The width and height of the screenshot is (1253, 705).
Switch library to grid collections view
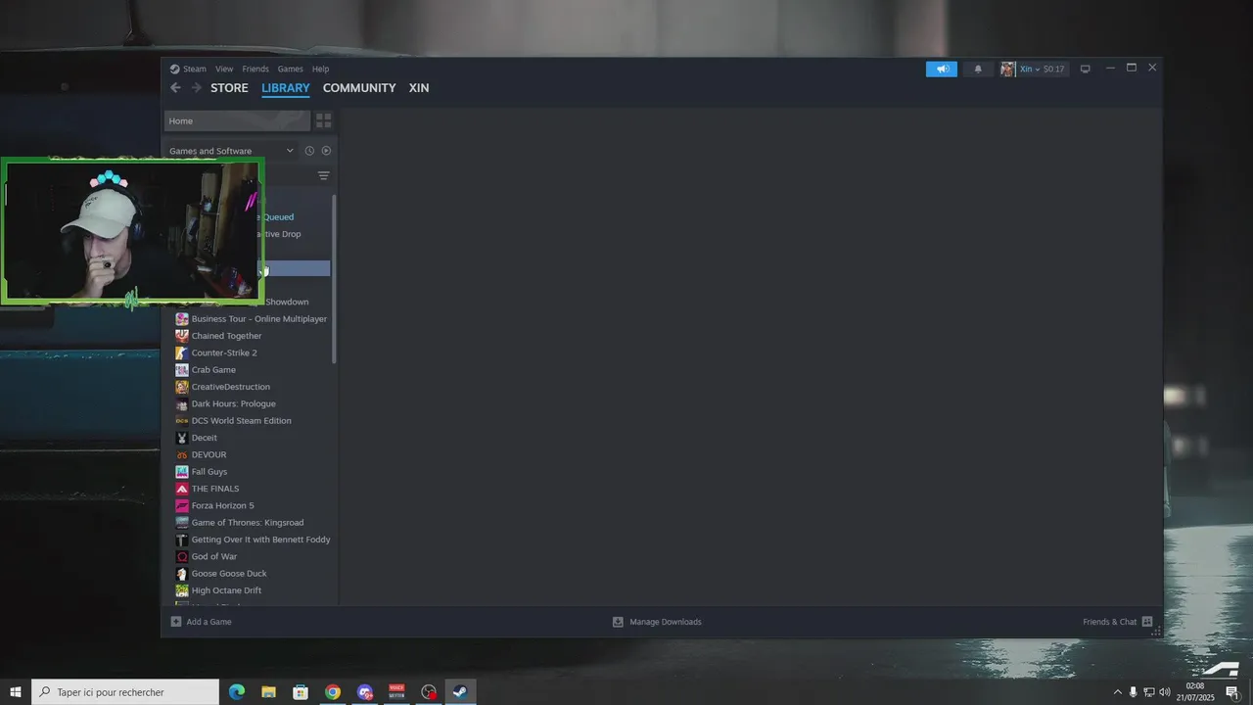coord(324,120)
